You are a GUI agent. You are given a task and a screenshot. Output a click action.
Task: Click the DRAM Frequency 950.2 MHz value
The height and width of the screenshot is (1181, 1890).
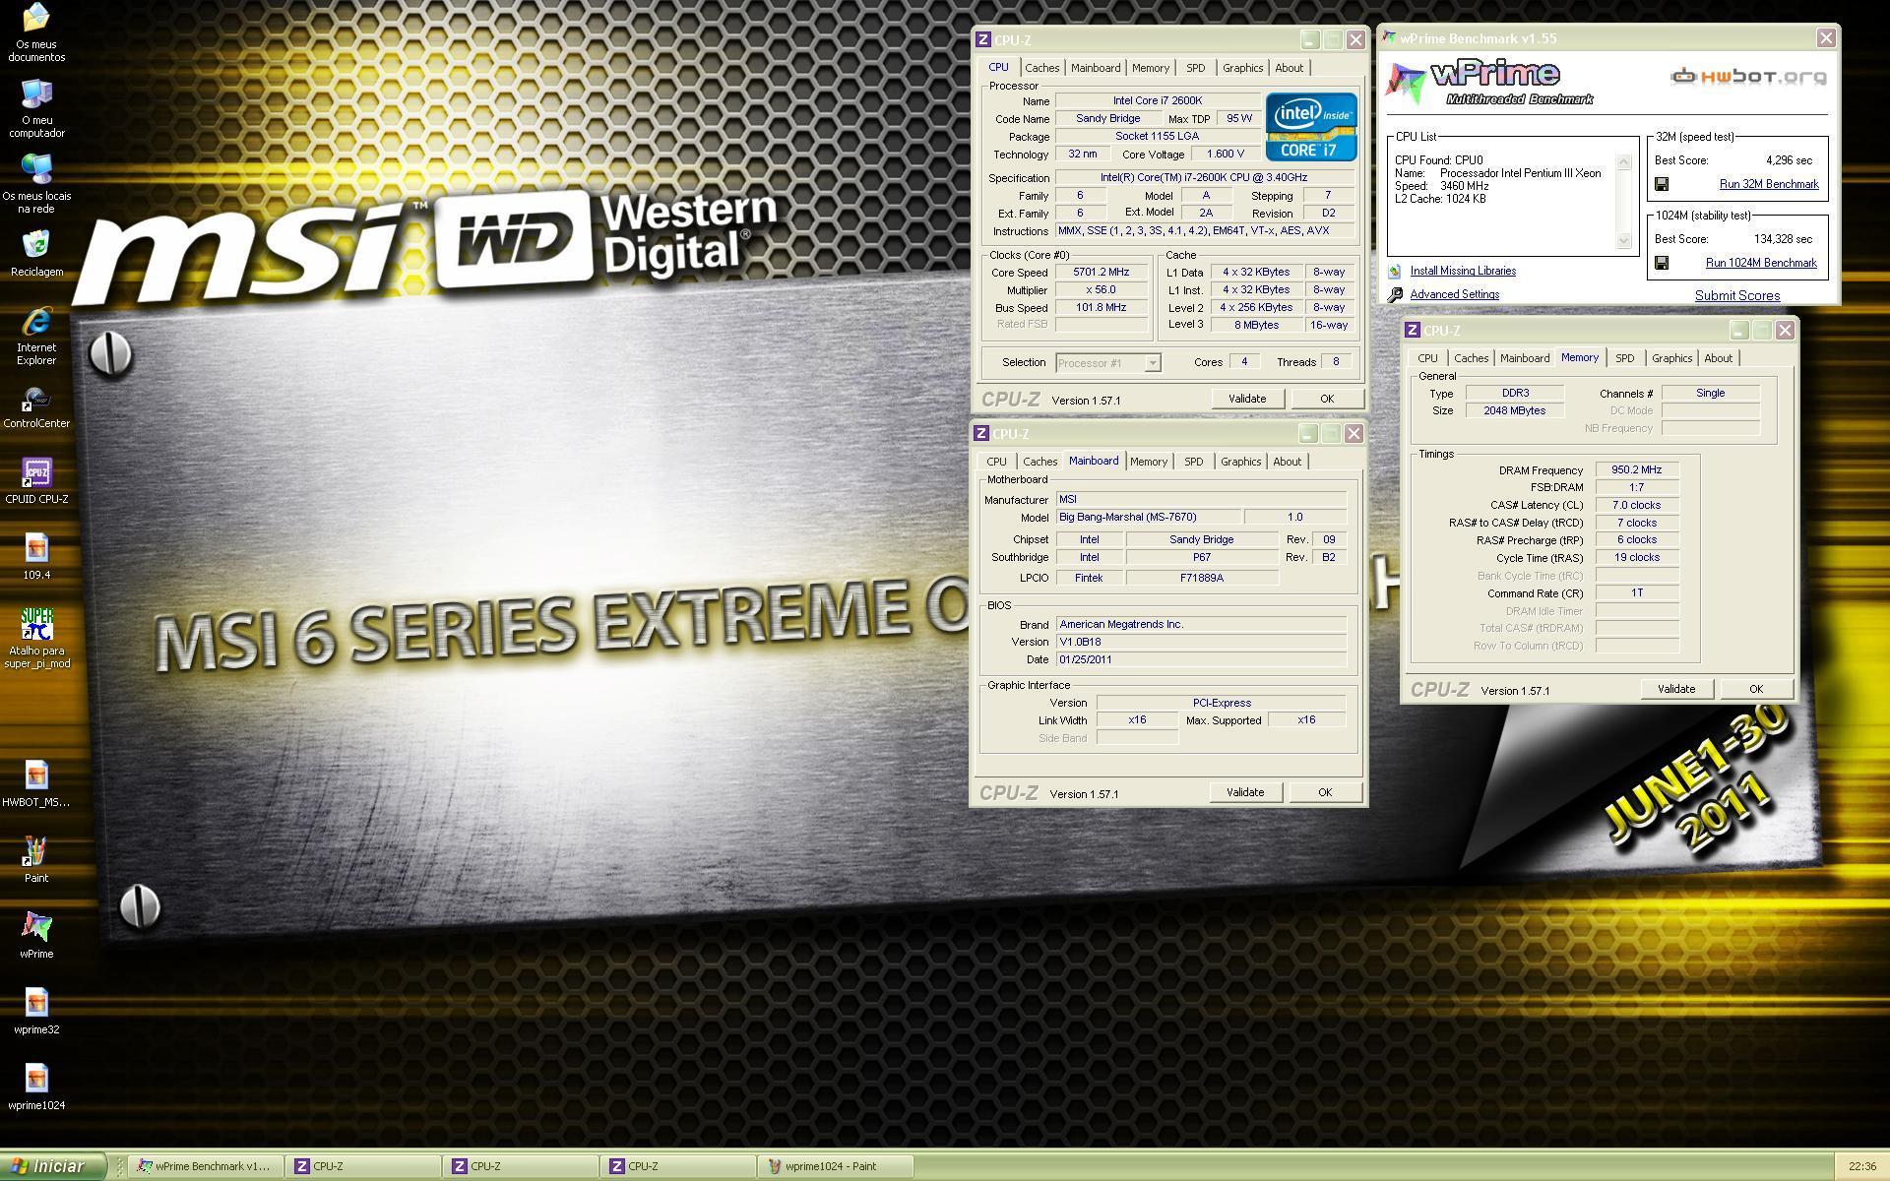pos(1636,470)
